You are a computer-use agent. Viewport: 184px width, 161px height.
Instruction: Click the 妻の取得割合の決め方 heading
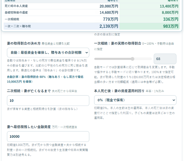(x=24, y=43)
